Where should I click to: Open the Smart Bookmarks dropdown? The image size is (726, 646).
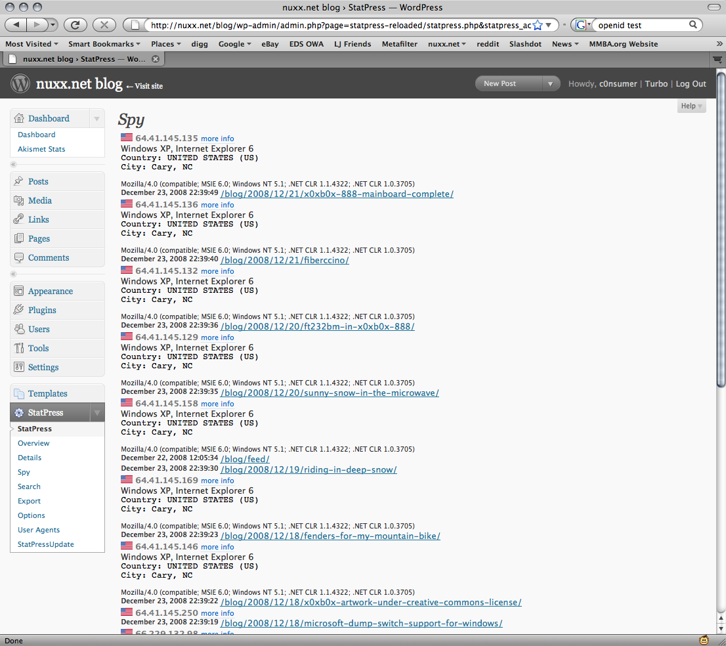pos(104,44)
